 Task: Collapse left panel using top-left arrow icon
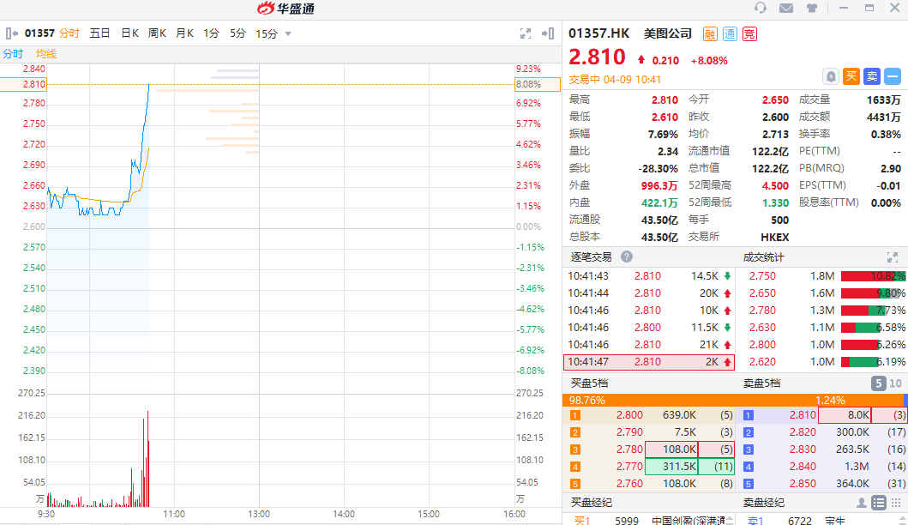(x=11, y=33)
